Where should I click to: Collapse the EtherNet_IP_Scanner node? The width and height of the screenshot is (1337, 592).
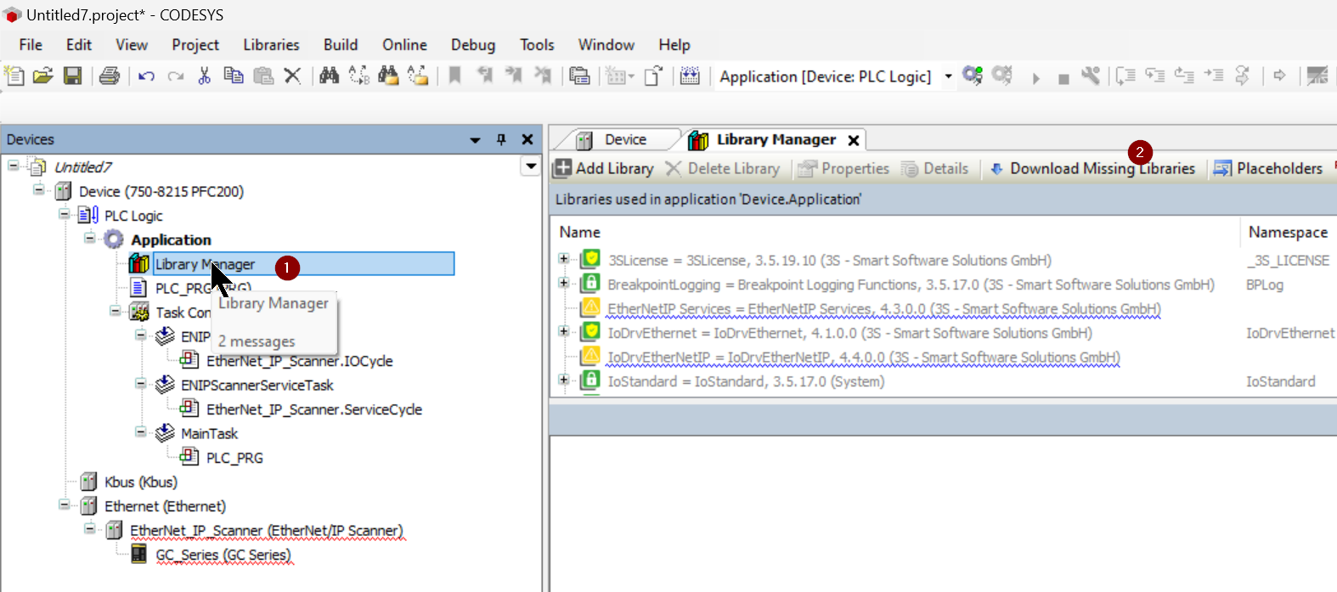[90, 528]
